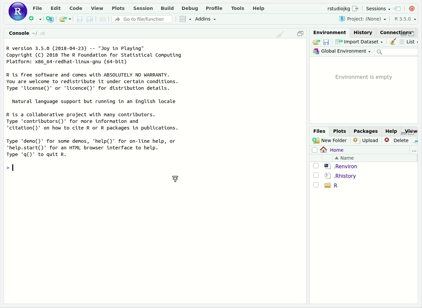Open the Home directory link
The image size is (422, 308).
(337, 150)
